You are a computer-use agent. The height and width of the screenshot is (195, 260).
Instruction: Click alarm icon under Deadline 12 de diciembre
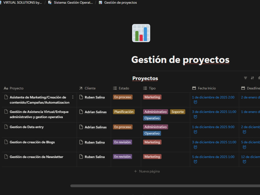(x=244, y=161)
